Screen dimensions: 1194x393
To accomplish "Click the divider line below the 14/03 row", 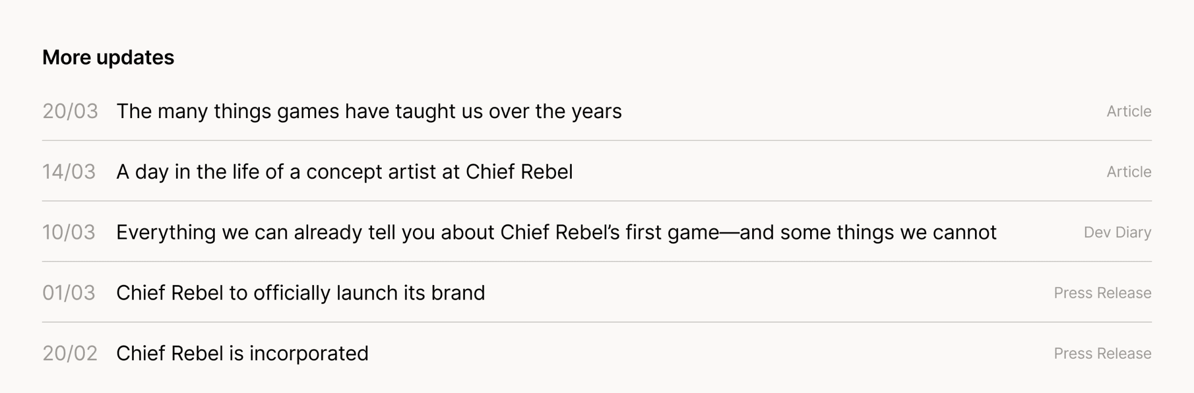I will coord(597,201).
